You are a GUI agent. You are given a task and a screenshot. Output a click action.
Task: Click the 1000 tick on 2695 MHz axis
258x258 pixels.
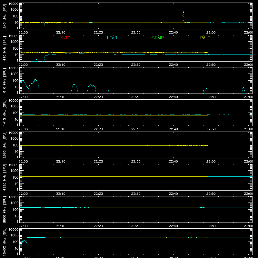pos(15,139)
